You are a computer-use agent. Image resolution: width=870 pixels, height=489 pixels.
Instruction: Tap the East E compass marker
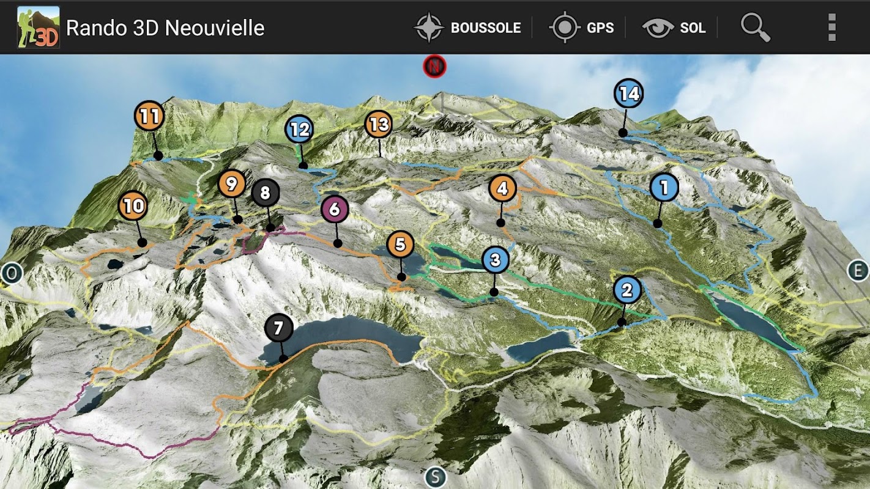point(858,270)
